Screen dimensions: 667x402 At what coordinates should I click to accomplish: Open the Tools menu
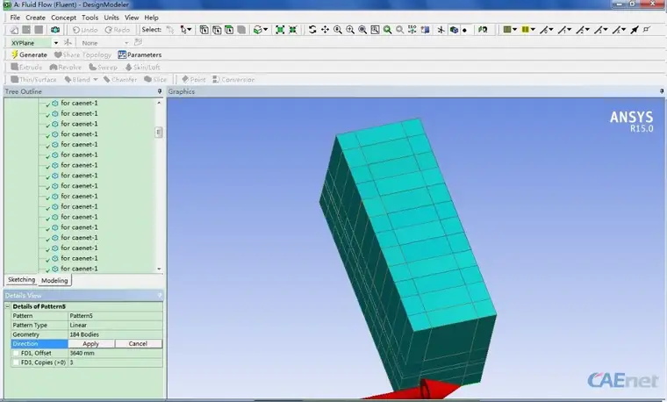[x=90, y=18]
